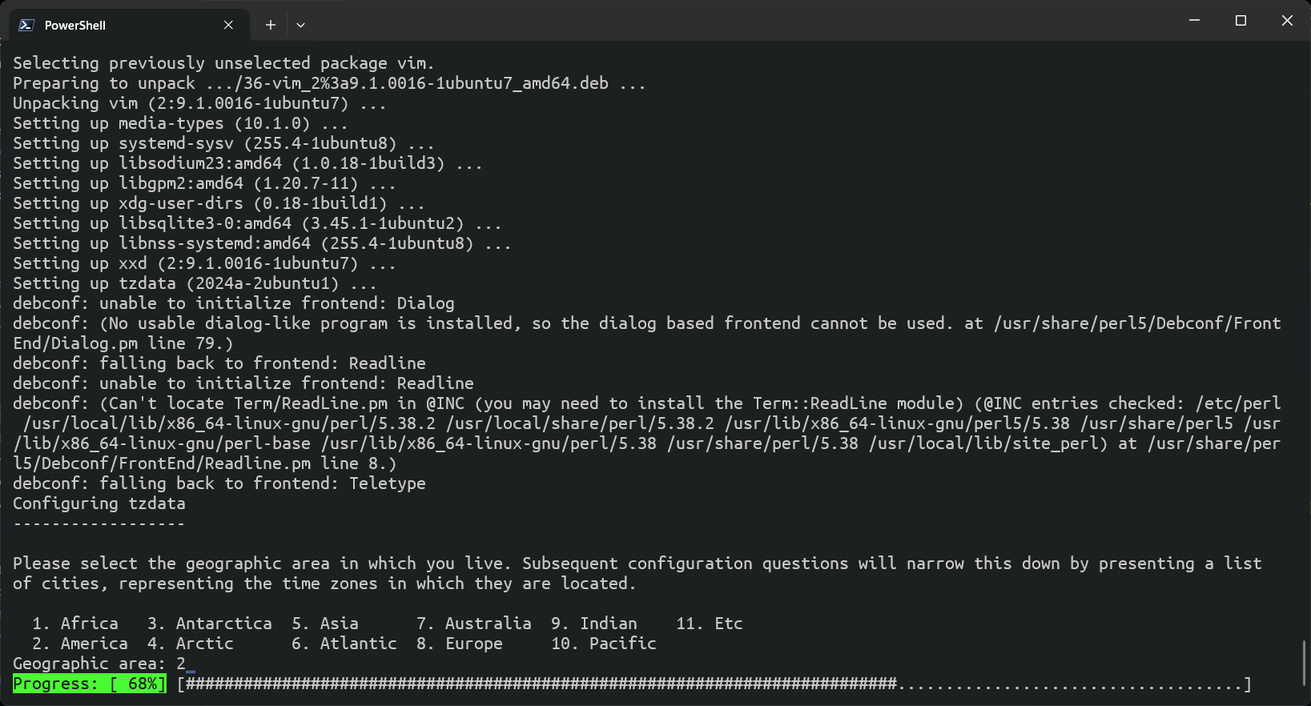Minimize the terminal window
Screen dimensions: 1311x706
coord(1194,20)
